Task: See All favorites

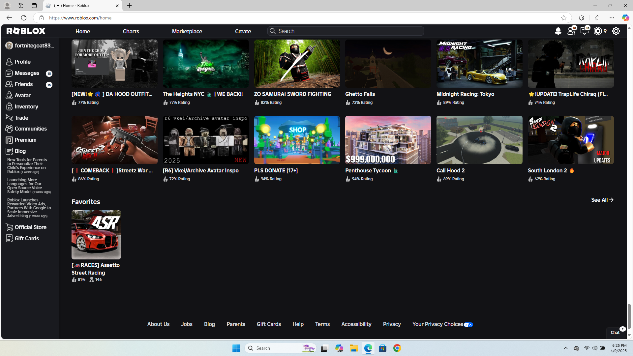Action: coord(602,200)
